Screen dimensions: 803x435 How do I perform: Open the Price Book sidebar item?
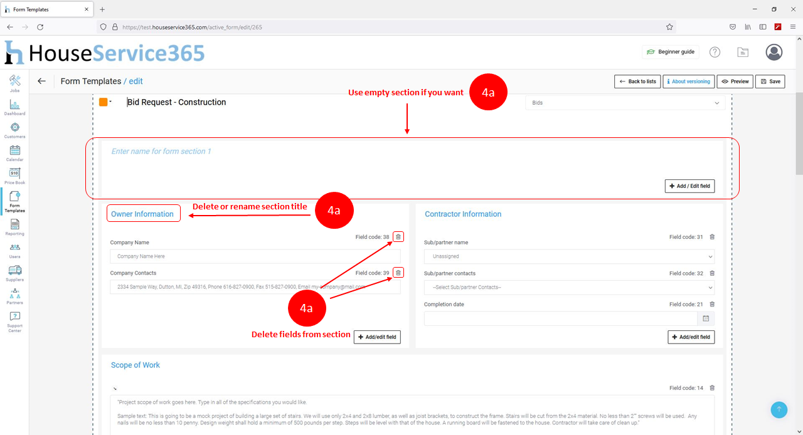pyautogui.click(x=14, y=177)
